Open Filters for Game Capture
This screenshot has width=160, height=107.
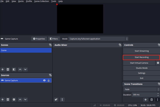(x=54, y=39)
